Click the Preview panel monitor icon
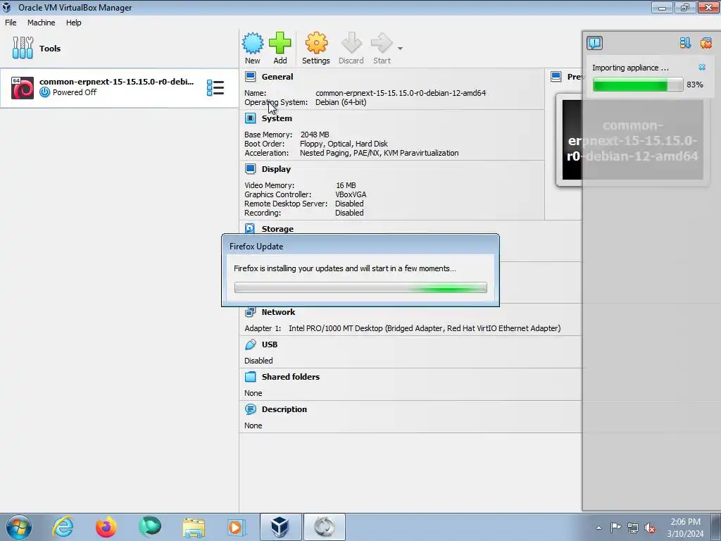Viewport: 721px width, 541px height. click(x=556, y=76)
